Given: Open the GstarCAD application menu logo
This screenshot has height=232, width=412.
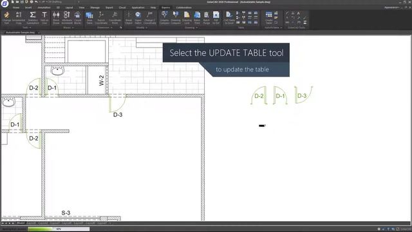Looking at the screenshot, I should tap(5, 4).
